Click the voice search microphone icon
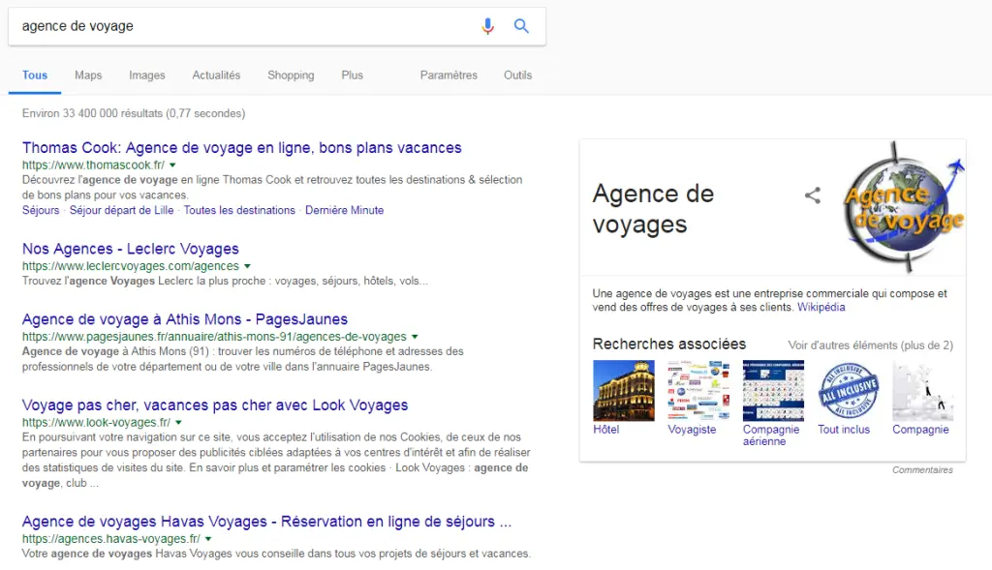This screenshot has width=992, height=570. pyautogui.click(x=487, y=26)
